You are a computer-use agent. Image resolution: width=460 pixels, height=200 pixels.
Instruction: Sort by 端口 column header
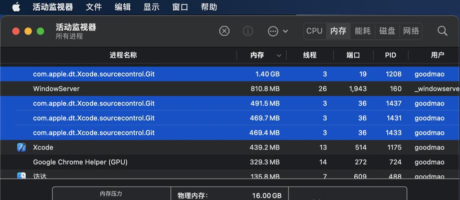click(x=353, y=55)
